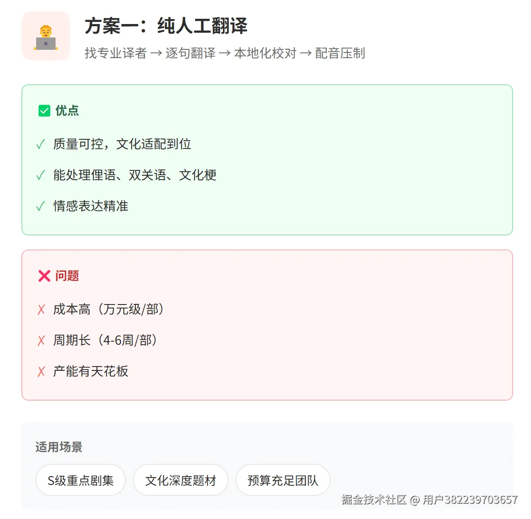Click the text 质量可控，文化适配到位
This screenshot has height=519, width=531.
tap(122, 144)
